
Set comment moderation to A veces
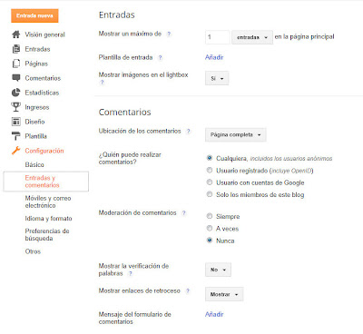click(x=210, y=228)
